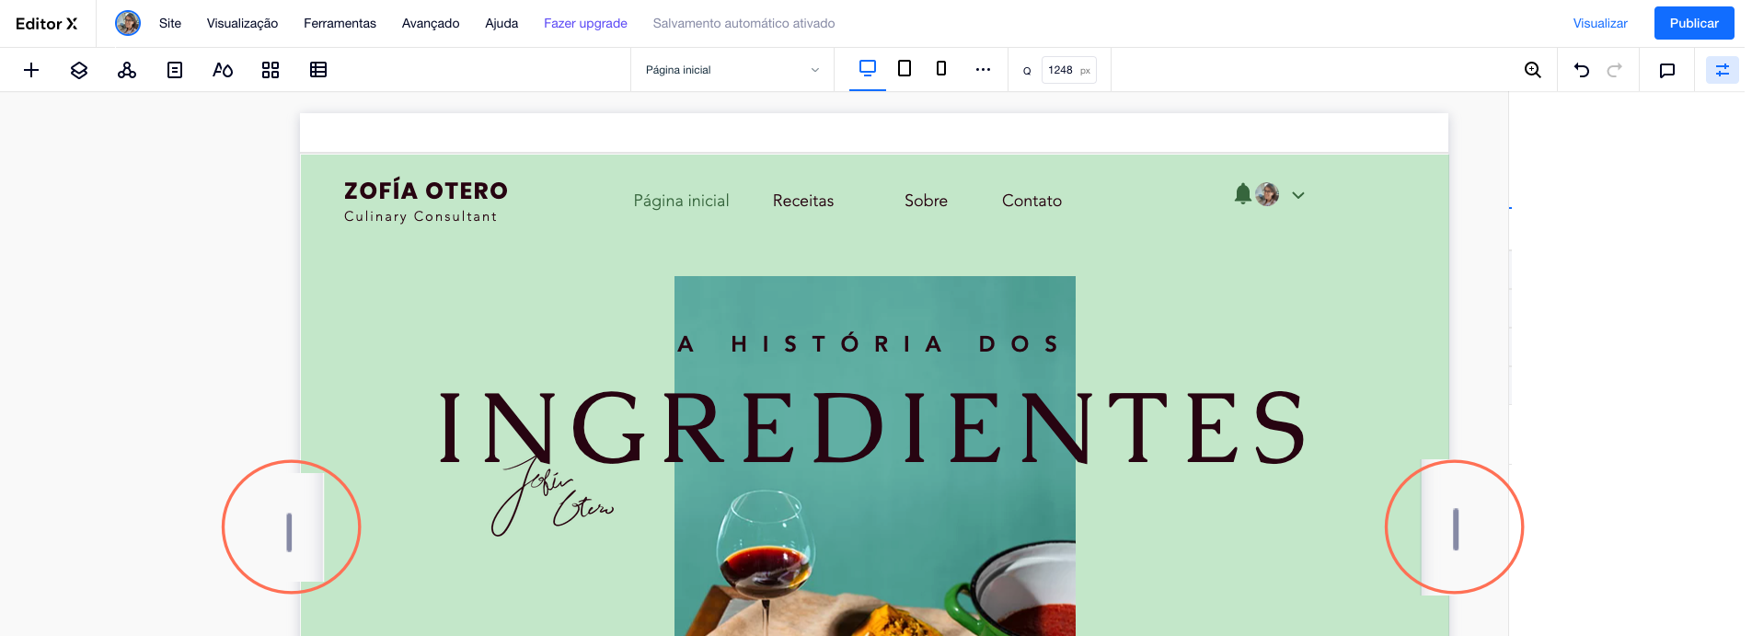Image resolution: width=1752 pixels, height=636 pixels.
Task: Click the Salvamento automático ativado status text
Action: (743, 23)
